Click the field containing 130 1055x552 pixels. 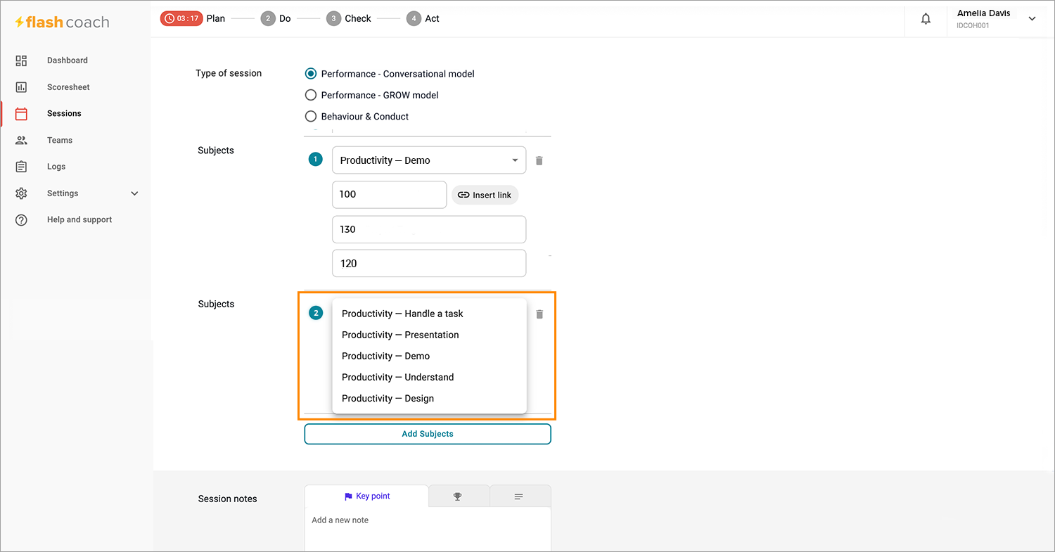[x=429, y=229]
